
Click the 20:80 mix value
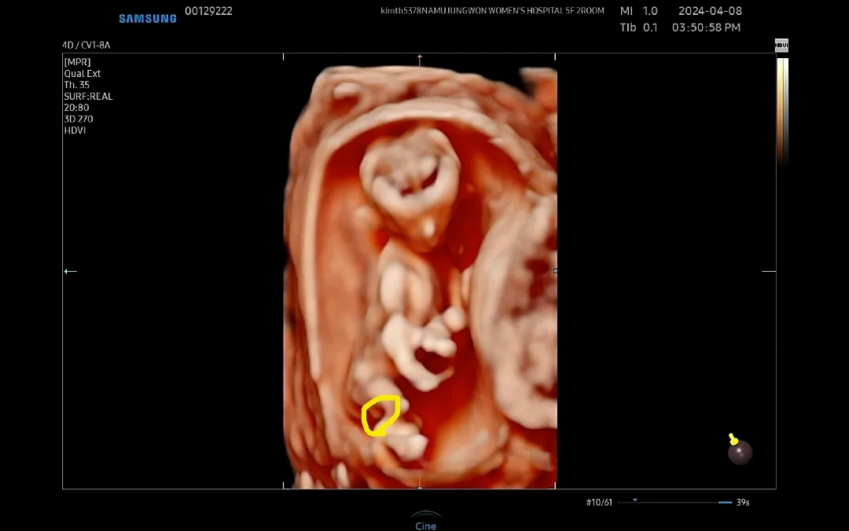pos(76,108)
